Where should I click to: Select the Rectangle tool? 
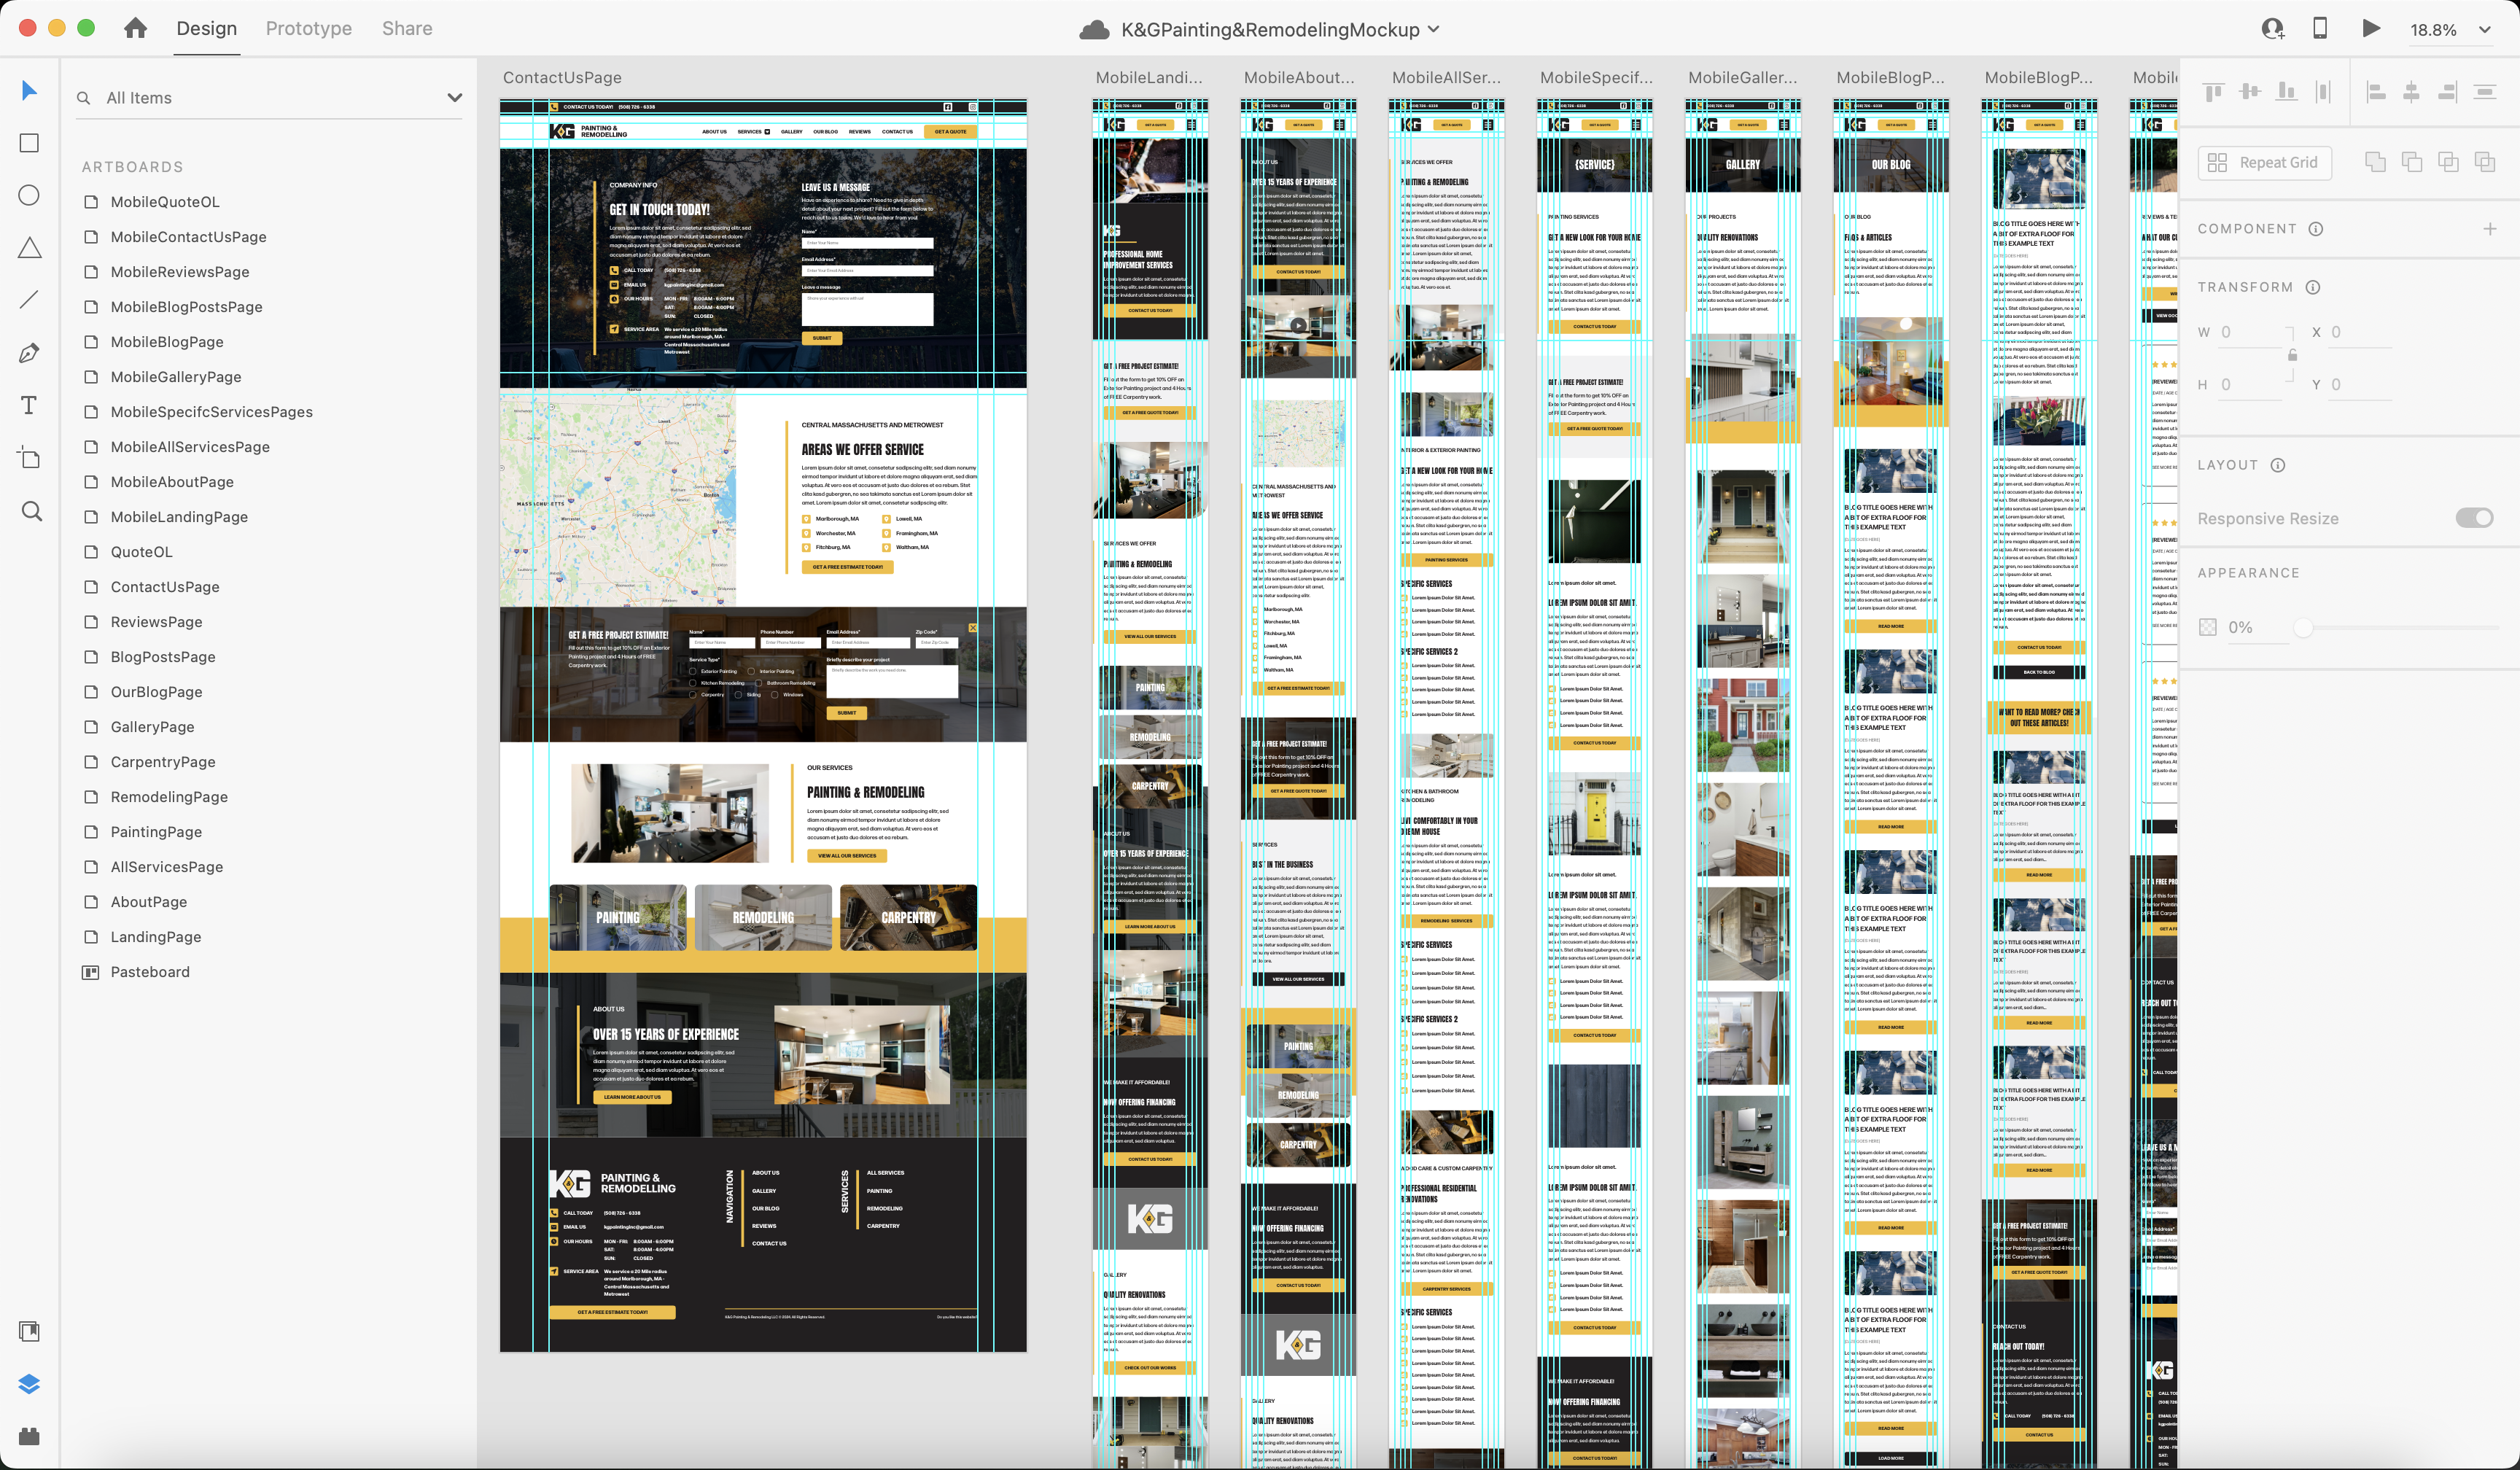coord(29,143)
